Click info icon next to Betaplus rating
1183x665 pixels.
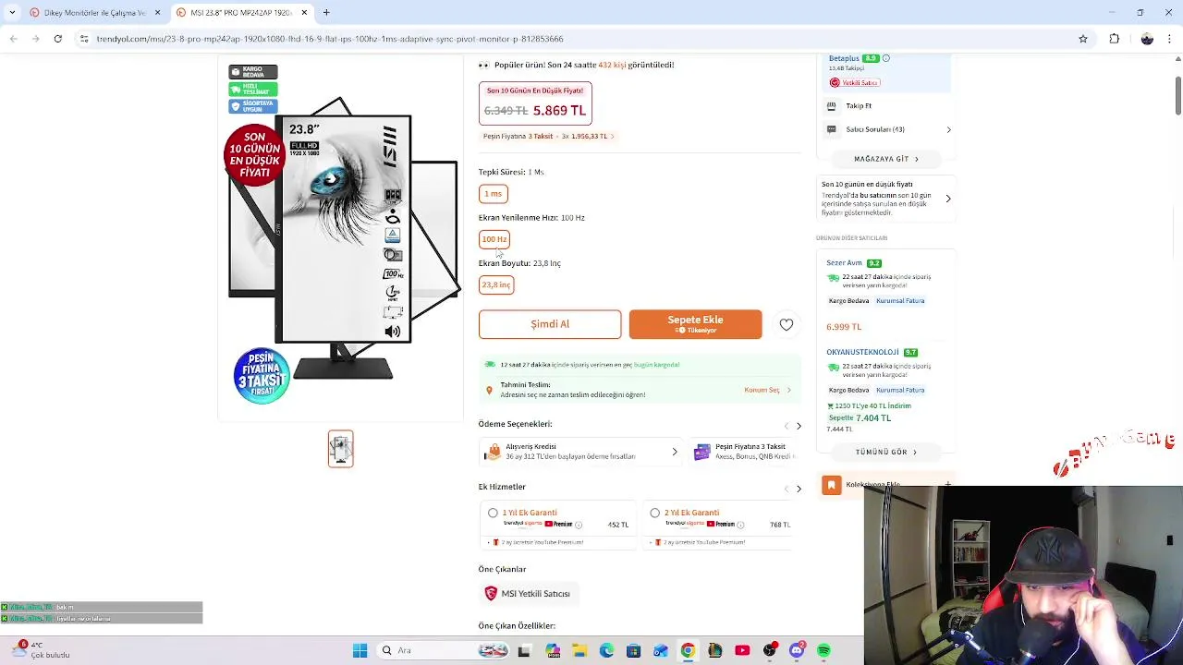pyautogui.click(x=885, y=58)
